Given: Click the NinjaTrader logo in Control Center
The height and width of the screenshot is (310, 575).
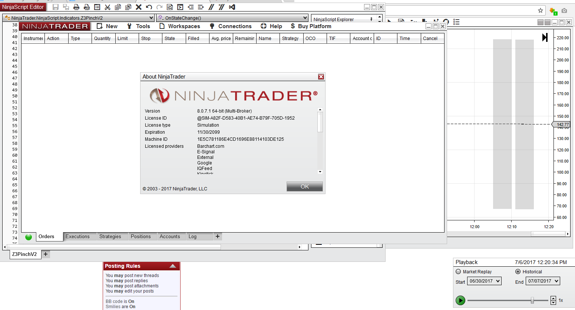Looking at the screenshot, I should click(x=55, y=26).
